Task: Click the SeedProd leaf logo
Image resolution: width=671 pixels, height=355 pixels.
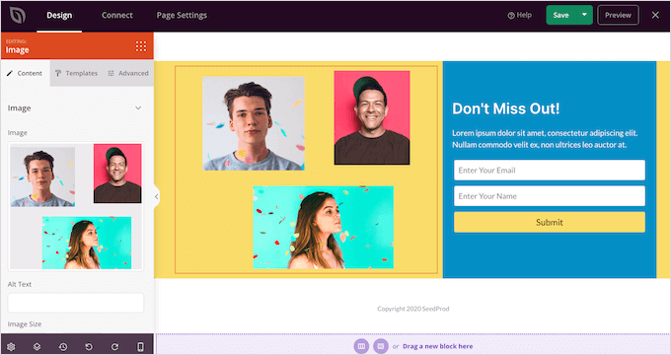Action: click(18, 16)
